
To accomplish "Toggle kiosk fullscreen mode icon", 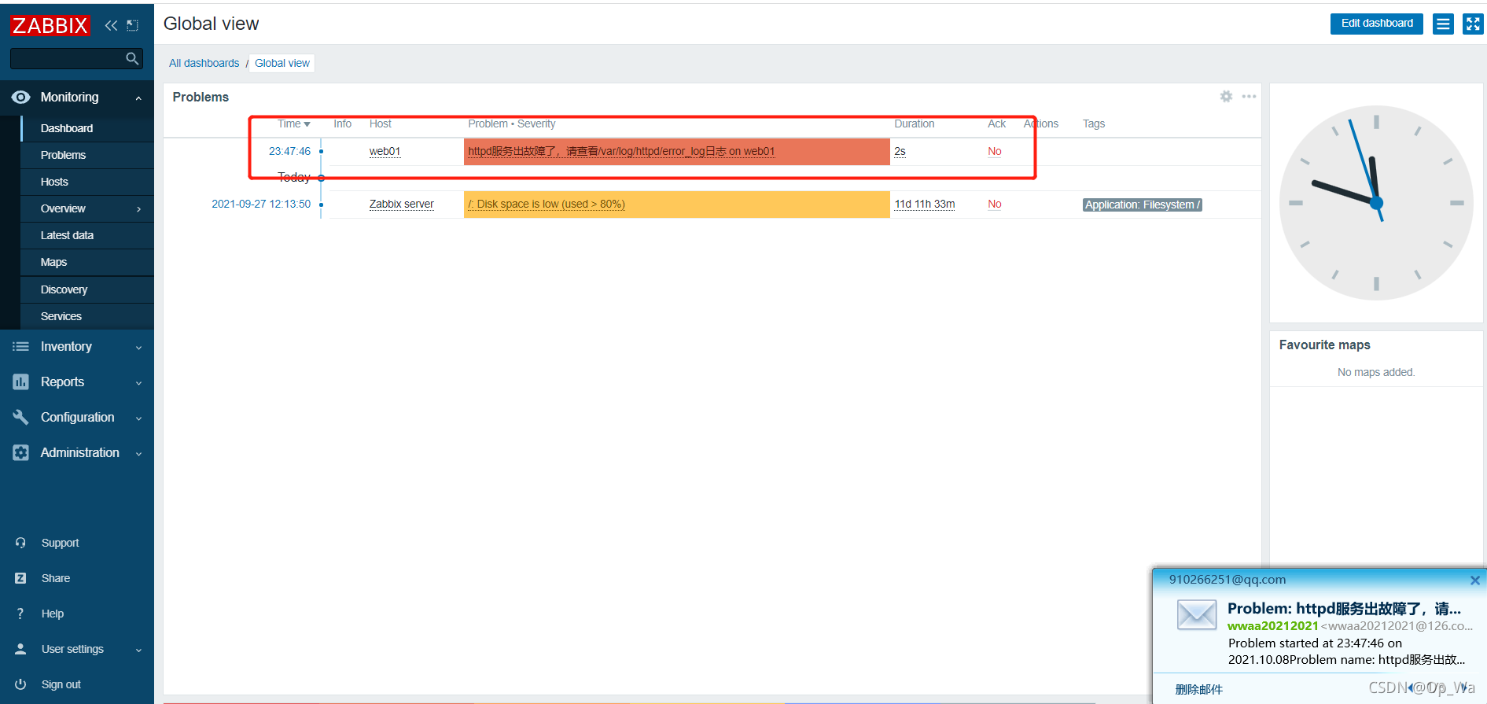I will (x=1473, y=24).
